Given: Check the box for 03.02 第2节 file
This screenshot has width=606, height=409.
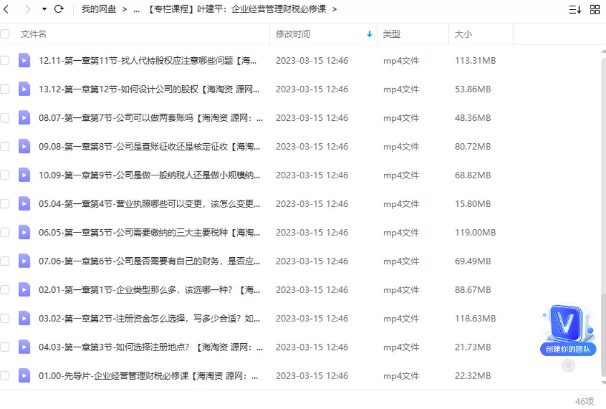Looking at the screenshot, I should [x=5, y=318].
